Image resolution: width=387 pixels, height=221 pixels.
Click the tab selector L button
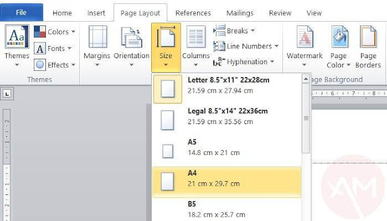point(7,94)
